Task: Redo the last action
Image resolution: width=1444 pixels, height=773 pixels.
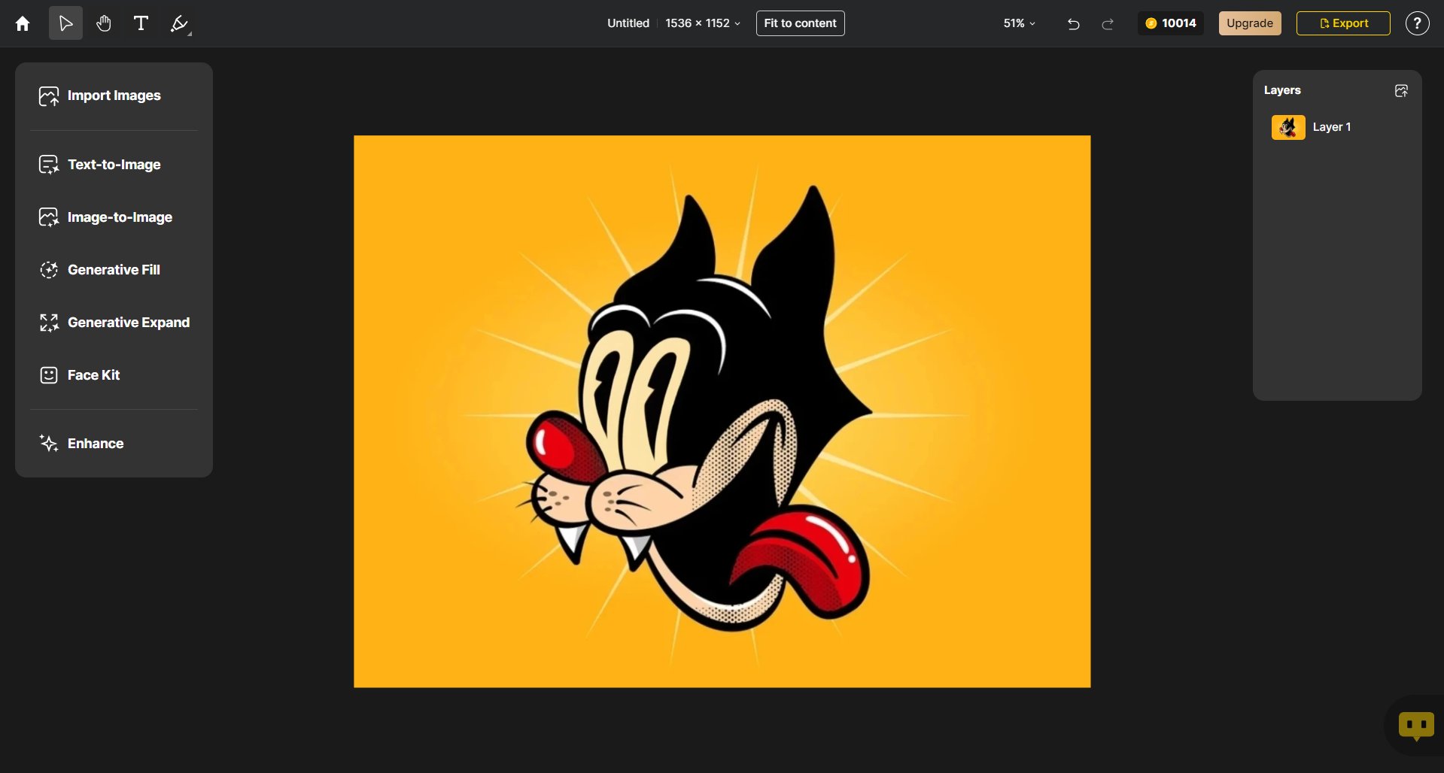Action: [1108, 24]
